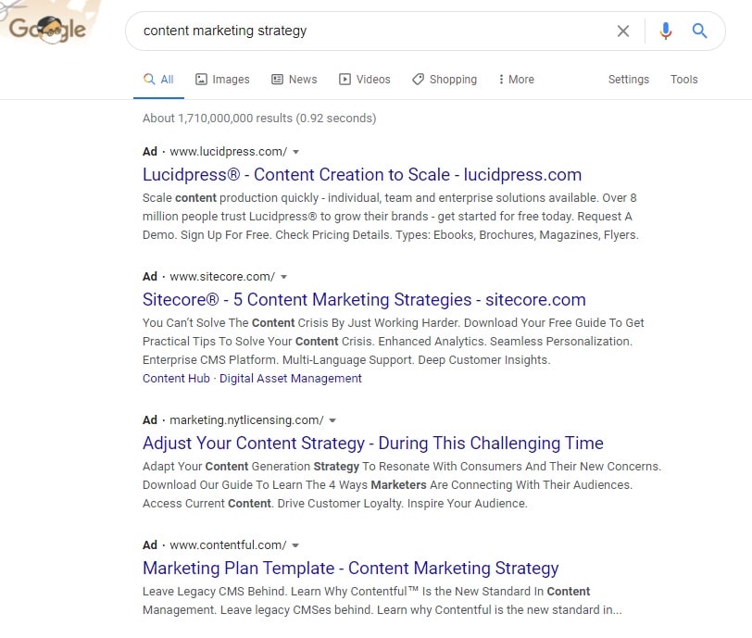Place cursor in the search input field
Image resolution: width=752 pixels, height=638 pixels.
click(370, 31)
